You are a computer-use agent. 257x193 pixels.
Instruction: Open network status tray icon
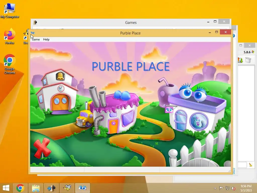(227, 188)
